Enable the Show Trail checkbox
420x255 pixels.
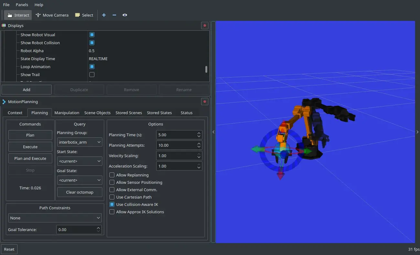pyautogui.click(x=92, y=74)
